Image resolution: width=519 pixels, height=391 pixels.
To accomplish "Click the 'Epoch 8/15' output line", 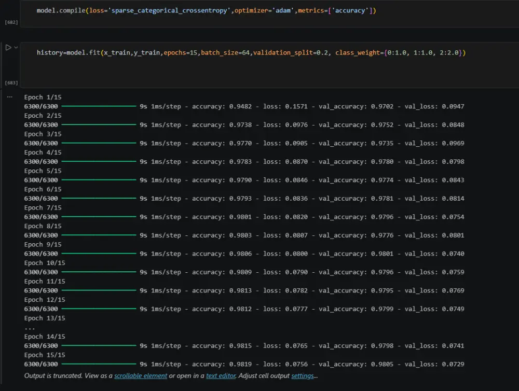I will pyautogui.click(x=43, y=226).
